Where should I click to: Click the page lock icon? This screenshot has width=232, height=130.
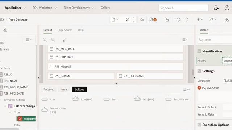click(x=167, y=19)
